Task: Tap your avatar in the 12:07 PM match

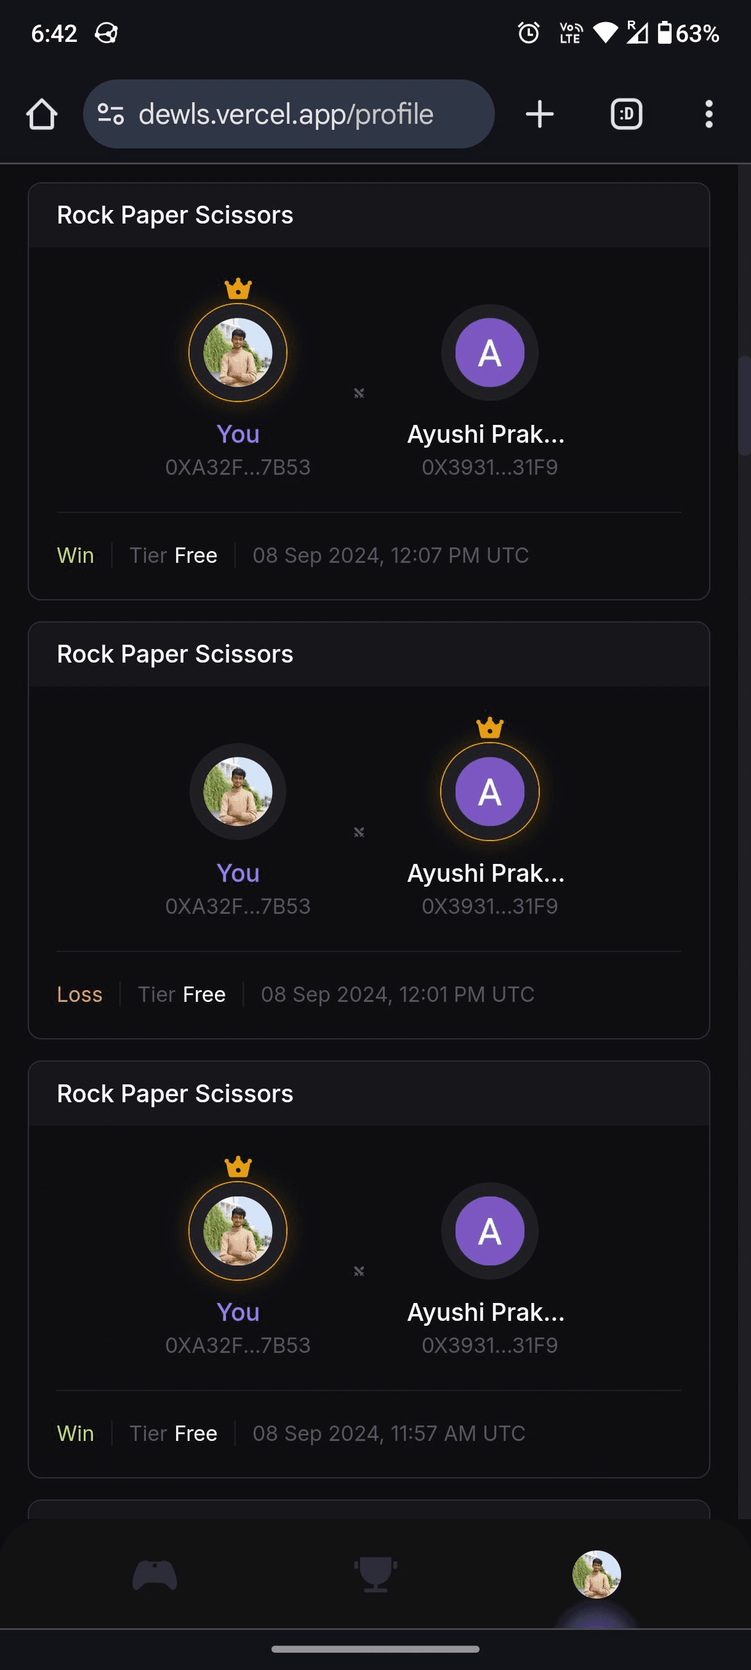Action: pos(238,353)
